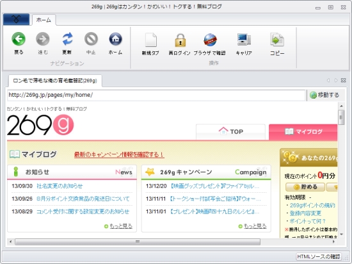Click the horizontal scrollbar thumb
Screen dimensions: 352x264
[x=138, y=242]
